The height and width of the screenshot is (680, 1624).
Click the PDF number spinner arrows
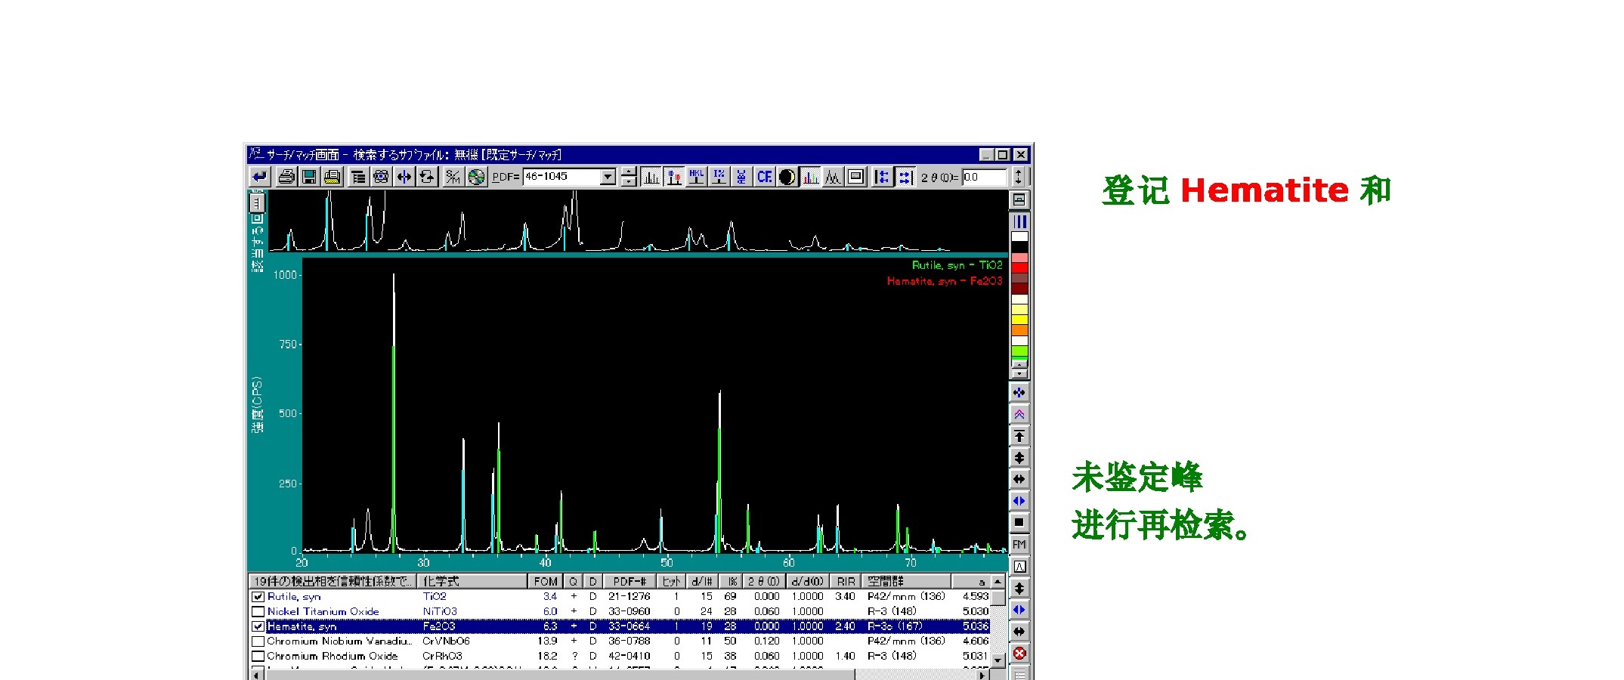coord(629,177)
